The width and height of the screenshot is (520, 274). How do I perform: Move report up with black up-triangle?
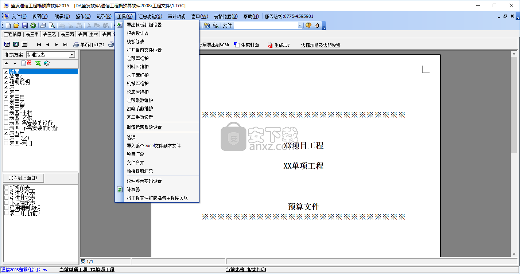click(x=6, y=63)
